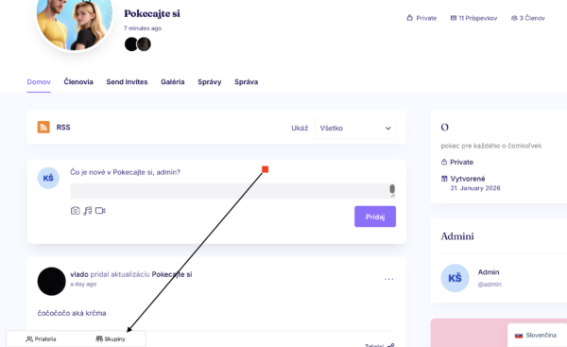The width and height of the screenshot is (567, 347).
Task: Open the RSS feed icon
Action: tap(43, 128)
